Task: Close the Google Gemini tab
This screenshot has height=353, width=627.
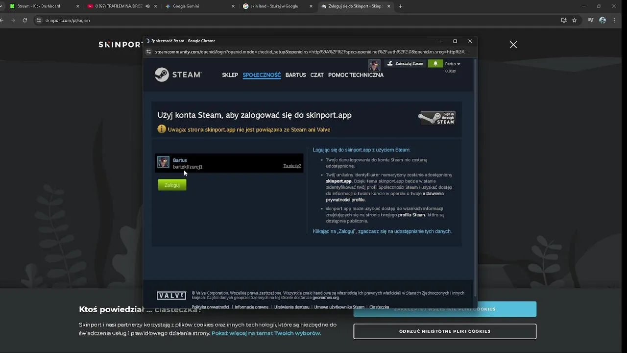Action: point(233,6)
